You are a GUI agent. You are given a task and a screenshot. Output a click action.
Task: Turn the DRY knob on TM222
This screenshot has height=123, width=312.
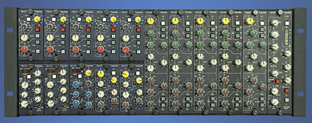288,80
